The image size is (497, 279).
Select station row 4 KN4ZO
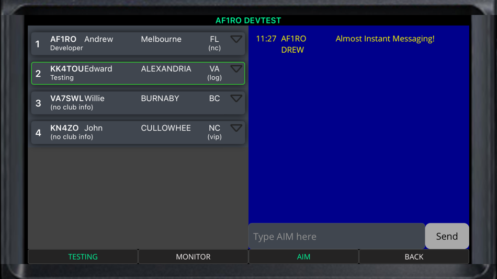click(x=138, y=132)
